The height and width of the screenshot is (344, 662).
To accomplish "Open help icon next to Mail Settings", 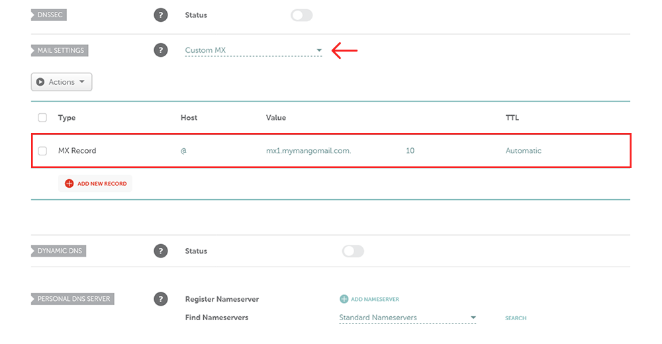I will (x=160, y=50).
